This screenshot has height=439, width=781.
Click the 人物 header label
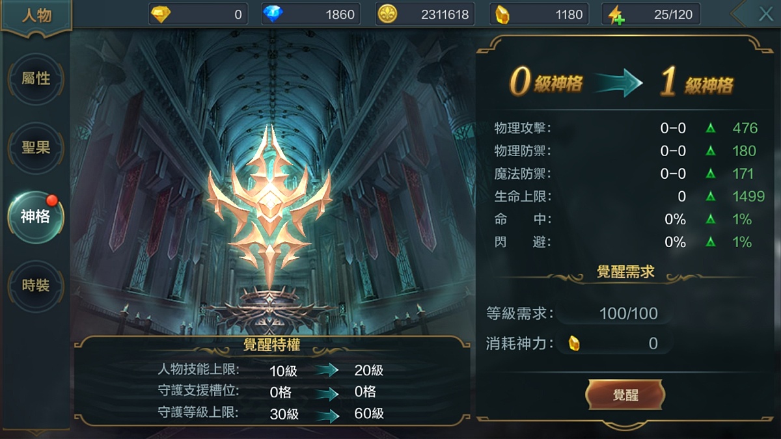(36, 16)
